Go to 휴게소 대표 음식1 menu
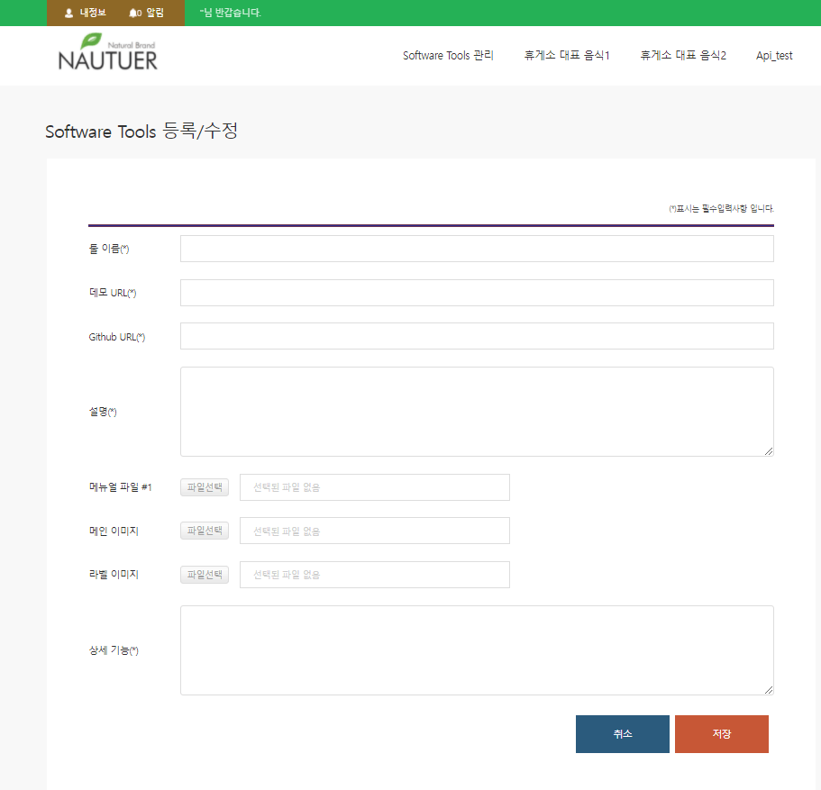The height and width of the screenshot is (790, 821). point(567,56)
